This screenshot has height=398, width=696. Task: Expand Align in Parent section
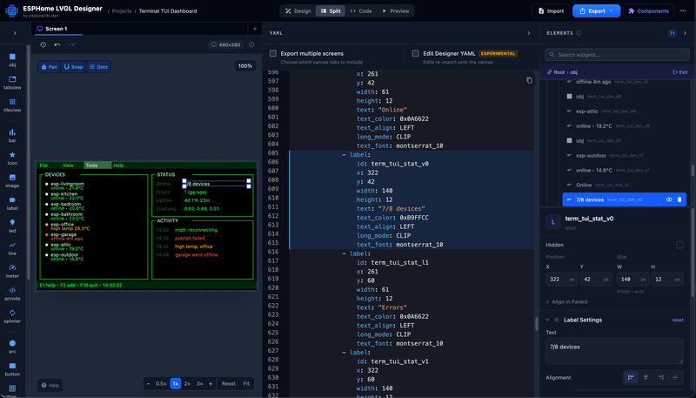(x=567, y=302)
